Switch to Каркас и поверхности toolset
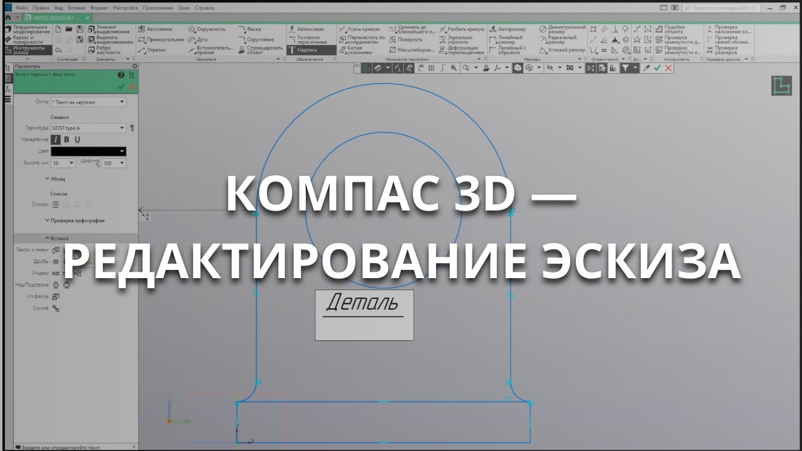Screen dimensions: 802x451 click(x=25, y=39)
